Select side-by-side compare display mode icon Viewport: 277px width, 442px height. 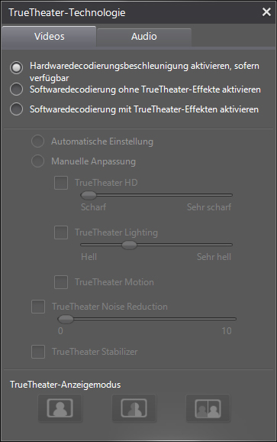coord(208,408)
